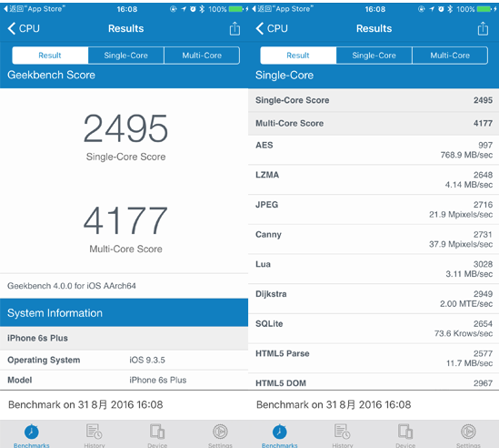Tap the SQLite benchmark row

point(374,329)
